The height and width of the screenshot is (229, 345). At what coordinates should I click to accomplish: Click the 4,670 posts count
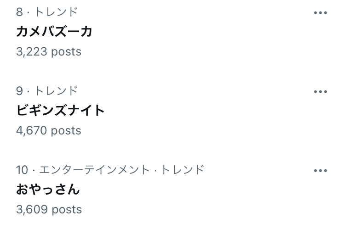tap(49, 131)
